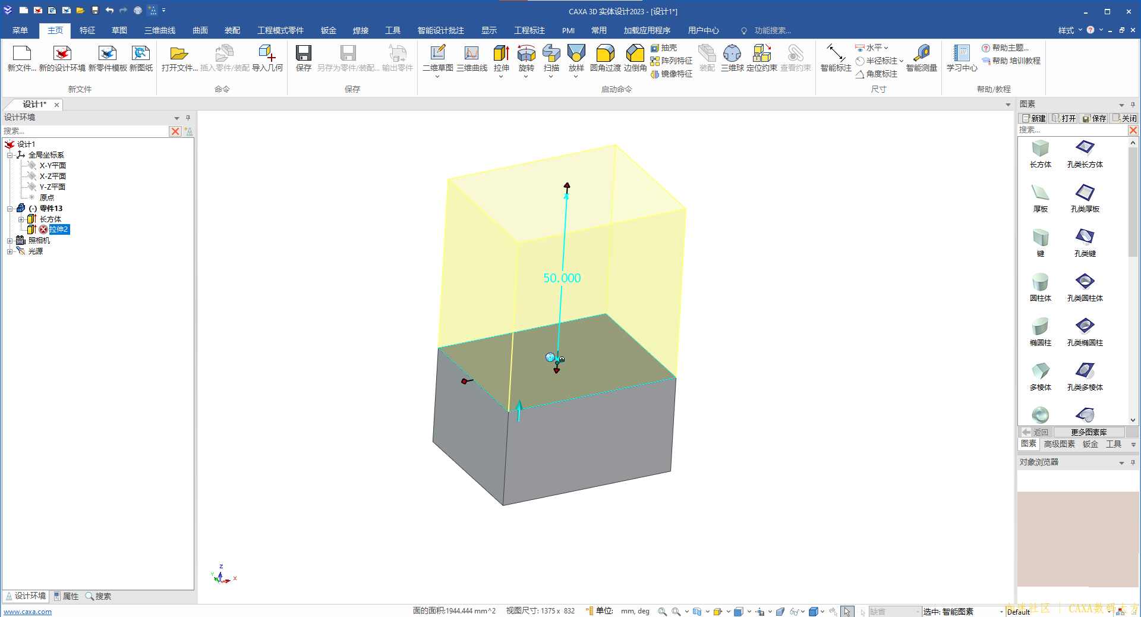This screenshot has width=1141, height=617.
Task: Select 拉伸2 feature in design tree
Action: pyautogui.click(x=58, y=229)
